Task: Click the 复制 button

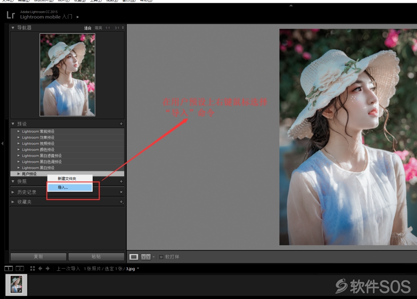Action: point(38,257)
